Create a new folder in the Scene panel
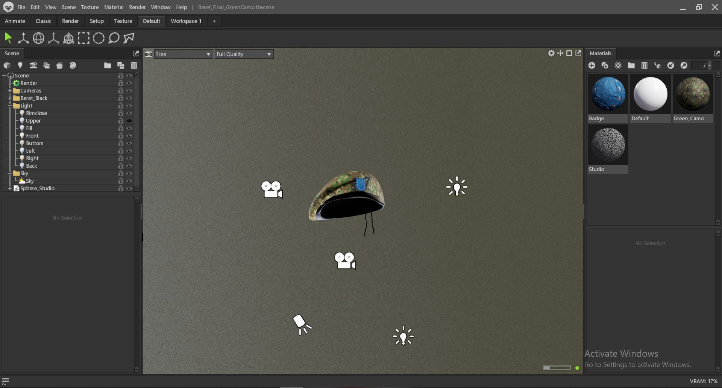The height and width of the screenshot is (388, 722). [108, 65]
